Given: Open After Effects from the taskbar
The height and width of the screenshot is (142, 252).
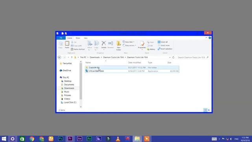Looking at the screenshot, I should (80, 139).
